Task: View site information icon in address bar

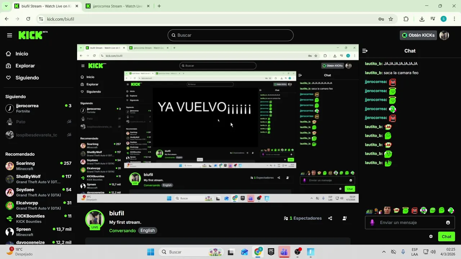Action: point(41,19)
